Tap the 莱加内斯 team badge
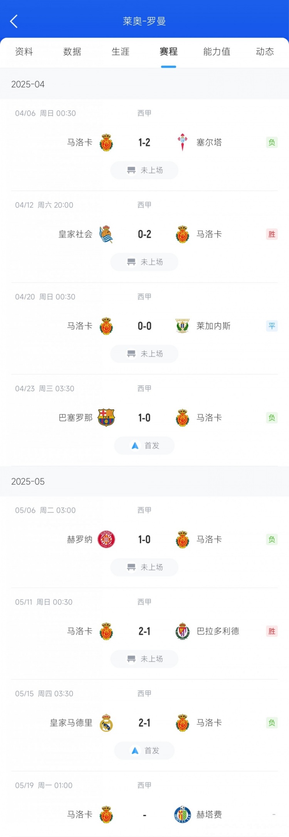Screen dimensions: 289x837 [182, 326]
